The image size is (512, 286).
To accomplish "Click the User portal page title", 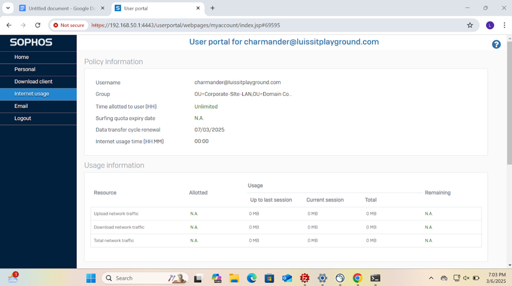I will tap(284, 42).
